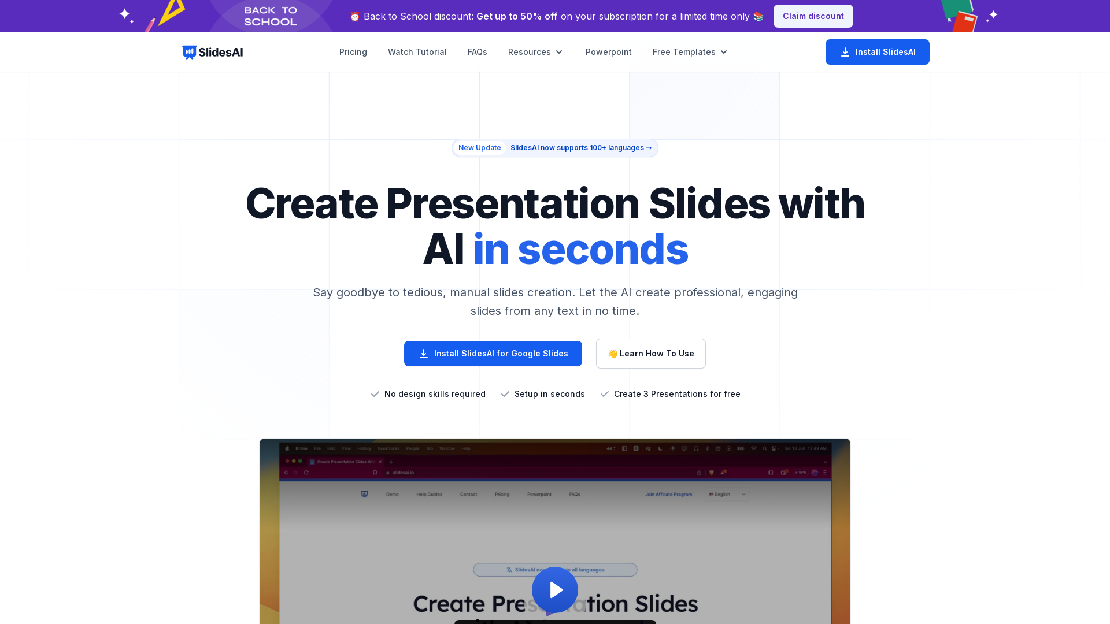Click the Back to School discount emoji icon
Image resolution: width=1110 pixels, height=624 pixels.
click(x=356, y=16)
